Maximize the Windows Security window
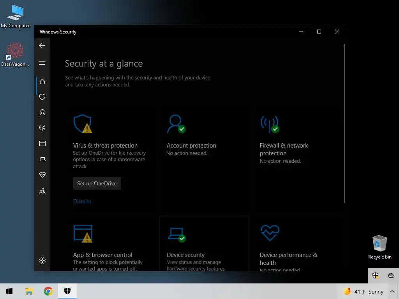The height and width of the screenshot is (299, 399). click(319, 32)
